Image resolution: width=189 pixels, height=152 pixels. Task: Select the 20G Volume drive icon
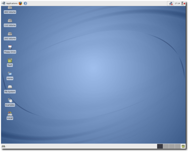(x=10, y=34)
